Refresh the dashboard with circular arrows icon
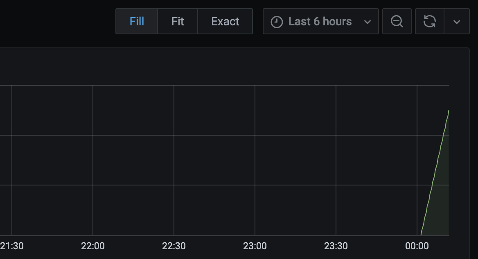Image resolution: width=478 pixels, height=259 pixels. click(x=429, y=21)
